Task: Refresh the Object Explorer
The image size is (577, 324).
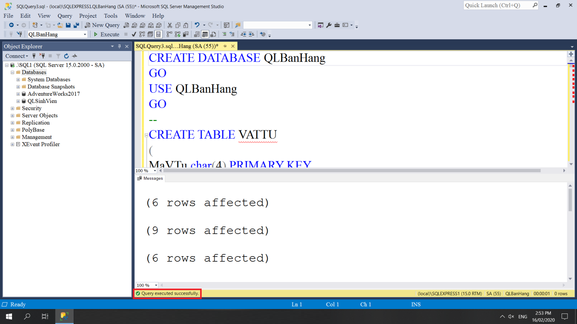Action: [66, 56]
